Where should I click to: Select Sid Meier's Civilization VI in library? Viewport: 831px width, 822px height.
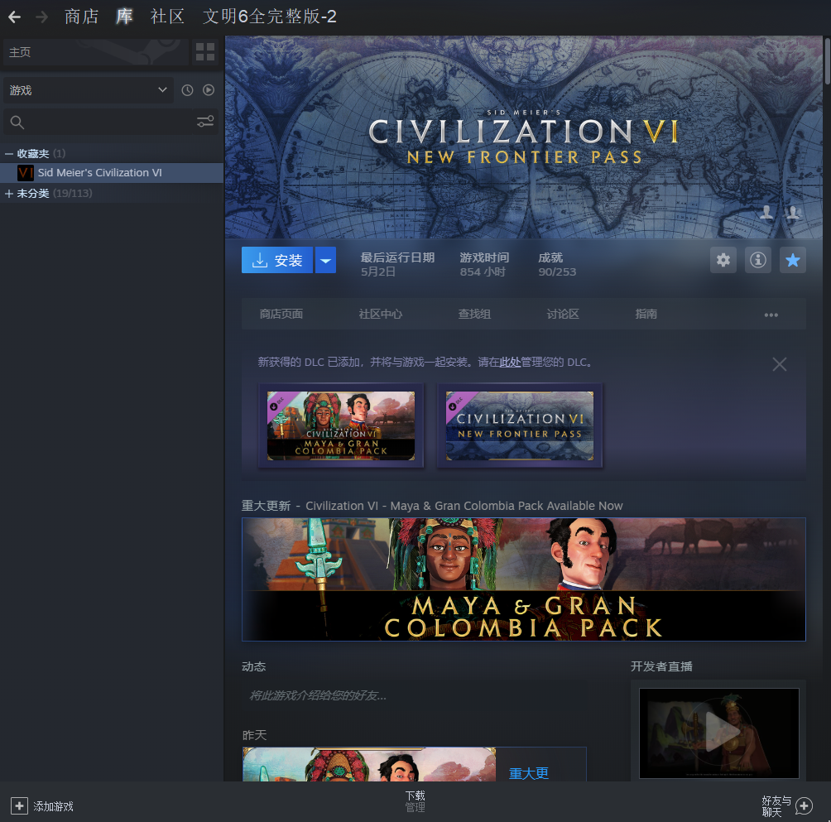pos(99,173)
